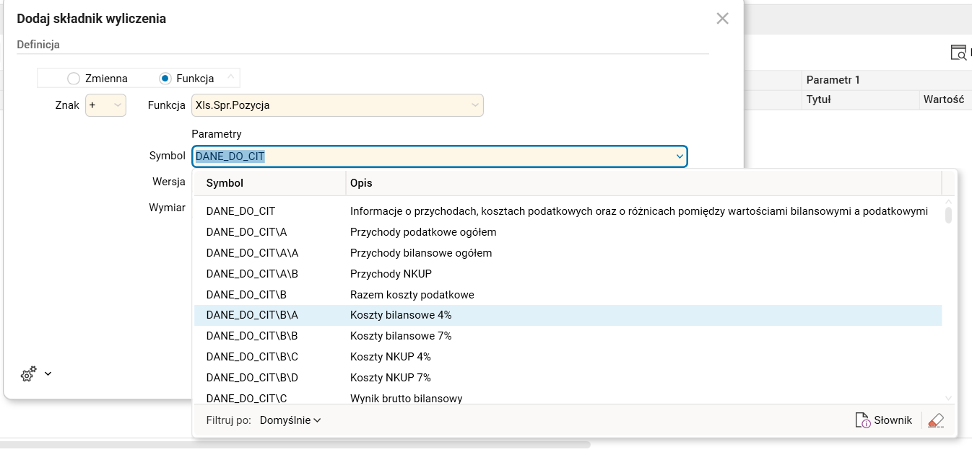This screenshot has height=452, width=972.
Task: Clear the filter with the eraser icon
Action: point(934,420)
